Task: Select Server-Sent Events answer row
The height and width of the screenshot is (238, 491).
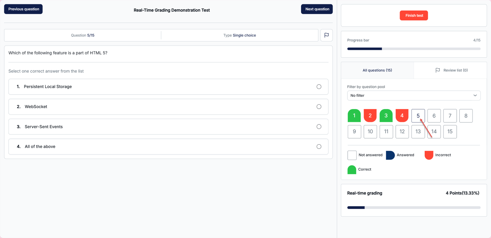Action: point(168,127)
